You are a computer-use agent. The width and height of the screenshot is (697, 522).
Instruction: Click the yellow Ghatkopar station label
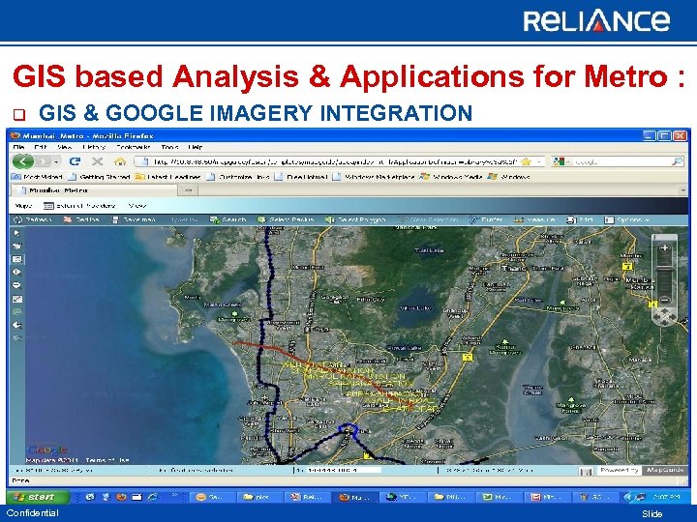[409, 408]
